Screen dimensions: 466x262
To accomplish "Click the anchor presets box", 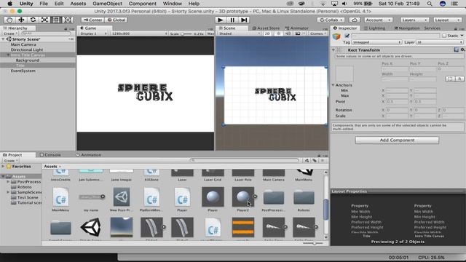I will point(344,73).
